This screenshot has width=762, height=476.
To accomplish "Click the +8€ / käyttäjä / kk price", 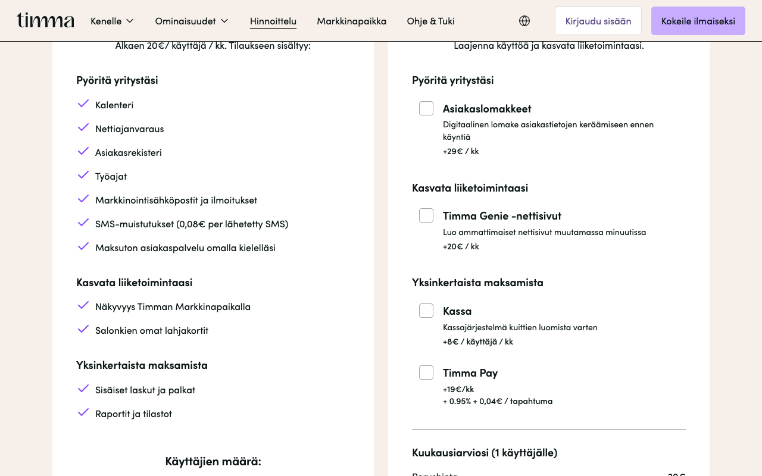I will pos(478,342).
